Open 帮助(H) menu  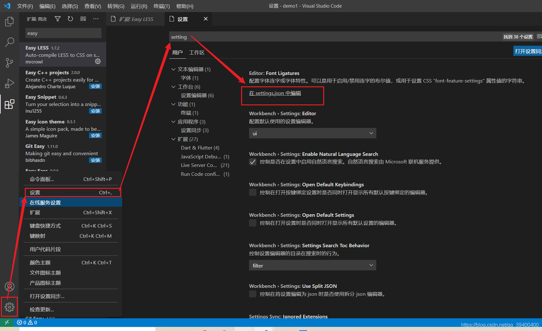[184, 6]
